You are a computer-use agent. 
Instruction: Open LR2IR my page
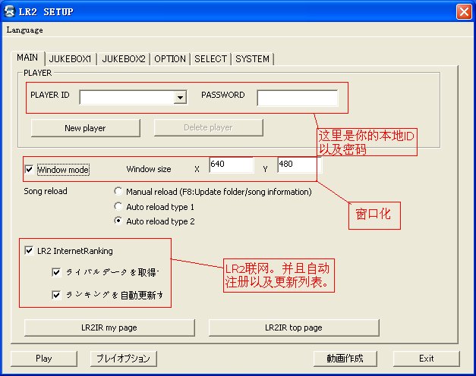tap(109, 327)
